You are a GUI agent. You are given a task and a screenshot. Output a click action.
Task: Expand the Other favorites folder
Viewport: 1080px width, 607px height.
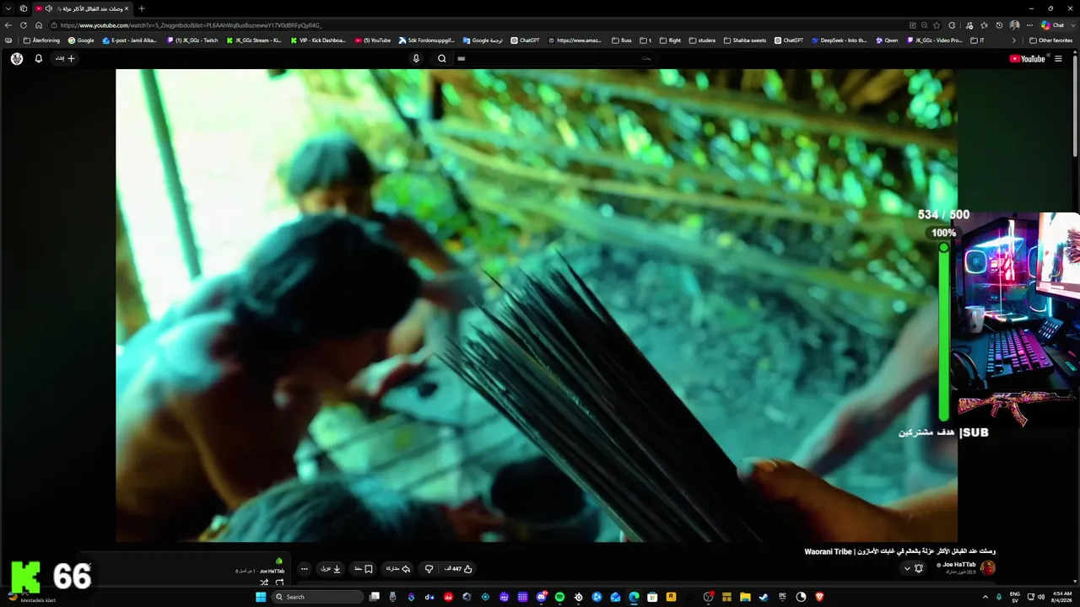click(1050, 40)
